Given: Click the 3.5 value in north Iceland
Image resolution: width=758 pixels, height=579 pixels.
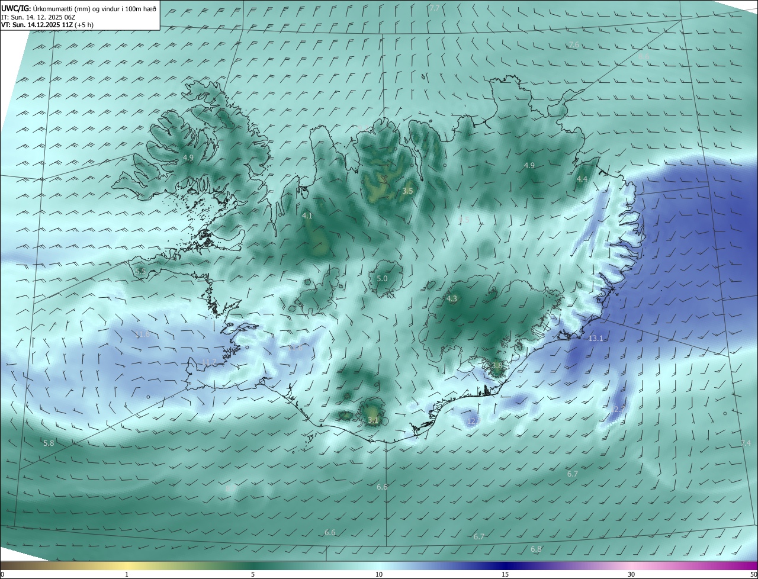Looking at the screenshot, I should (407, 191).
